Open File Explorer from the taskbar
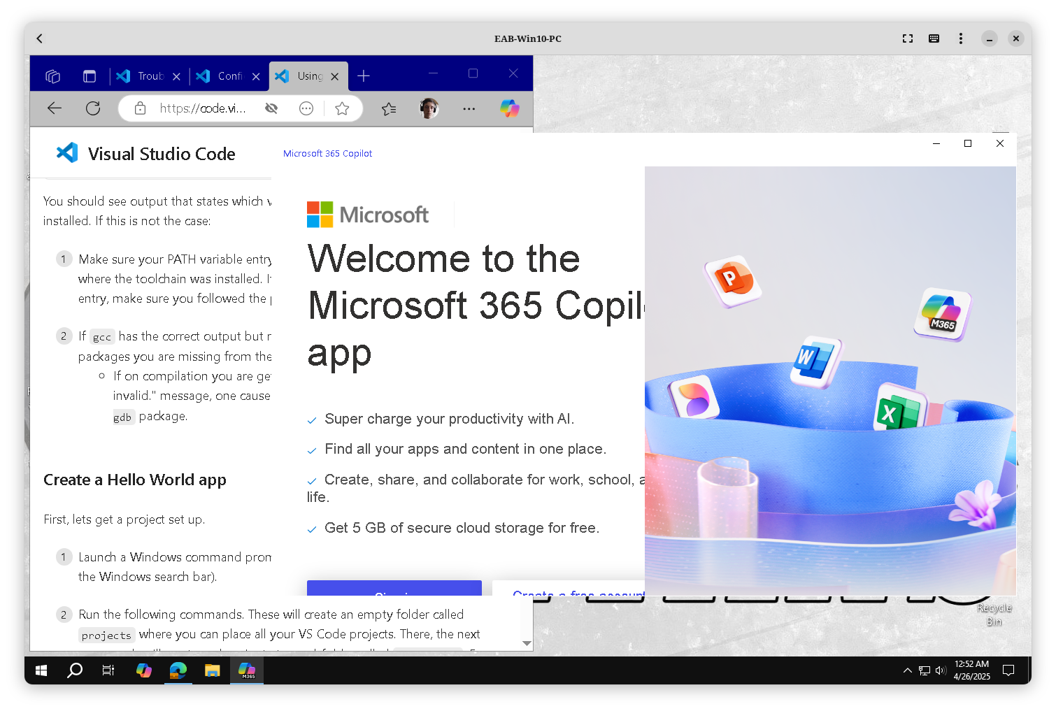This screenshot has height=711, width=1056. coord(213,670)
